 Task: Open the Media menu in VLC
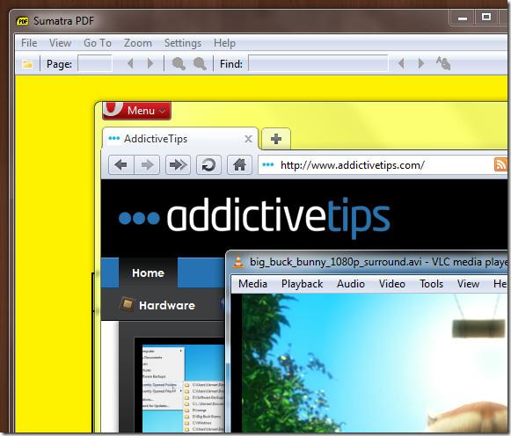pos(252,284)
